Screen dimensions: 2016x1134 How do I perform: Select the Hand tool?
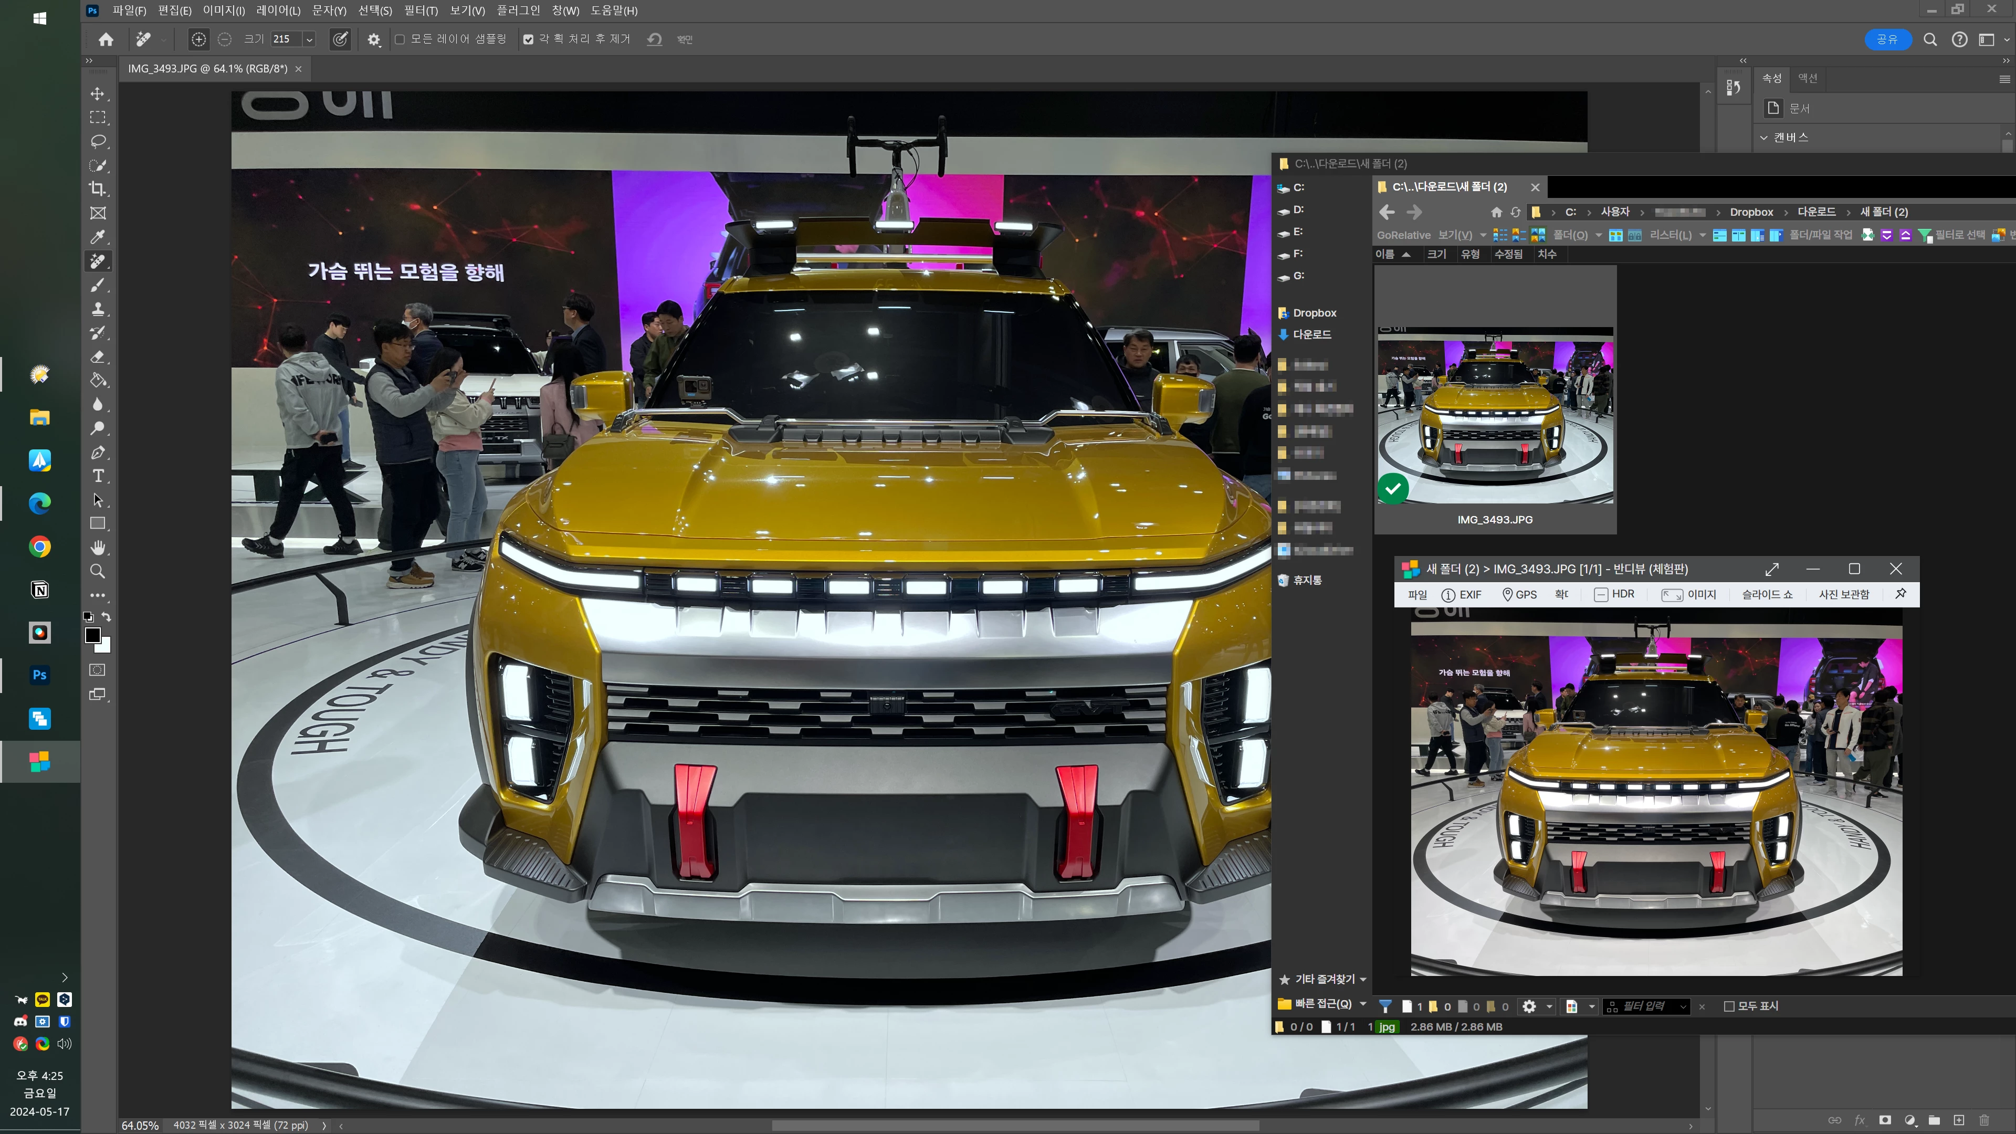(98, 547)
